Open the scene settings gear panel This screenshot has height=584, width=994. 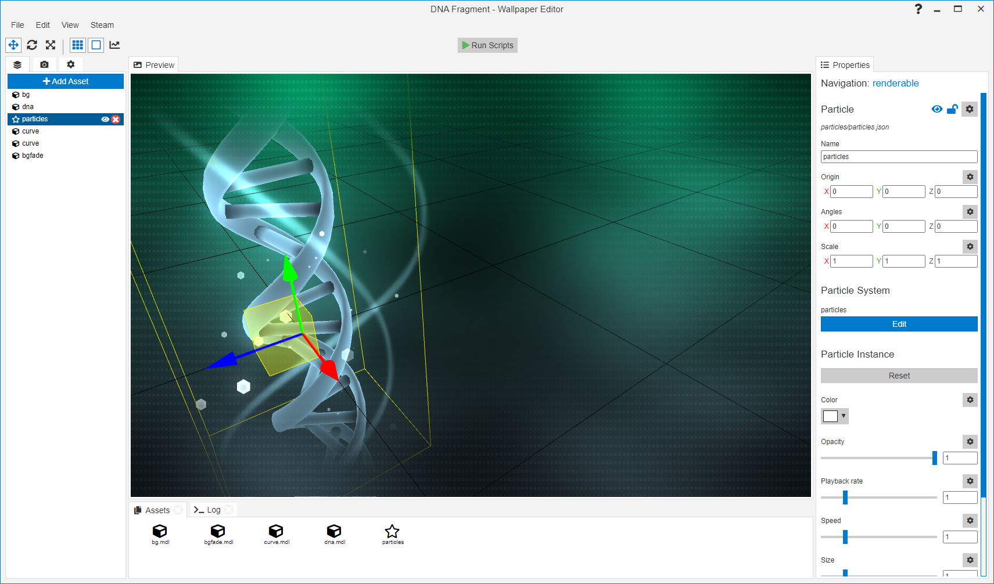click(70, 64)
